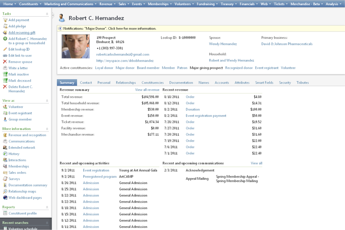345x230 pixels.
Task: Click the Mark deceased icon
Action: [5, 80]
